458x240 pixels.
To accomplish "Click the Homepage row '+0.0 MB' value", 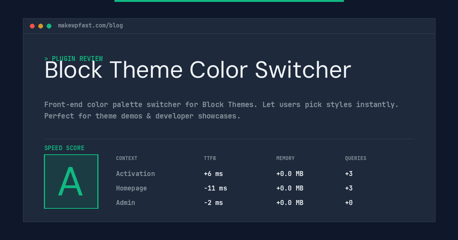I will [x=290, y=188].
